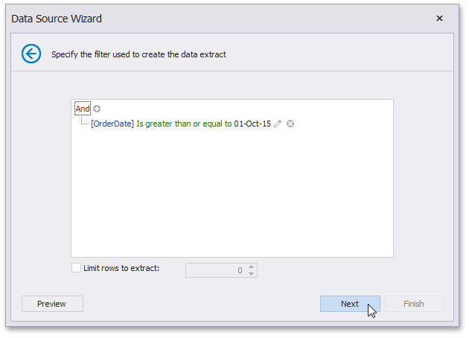Add a new condition with plus icon
Image resolution: width=469 pixels, height=338 pixels.
click(97, 109)
